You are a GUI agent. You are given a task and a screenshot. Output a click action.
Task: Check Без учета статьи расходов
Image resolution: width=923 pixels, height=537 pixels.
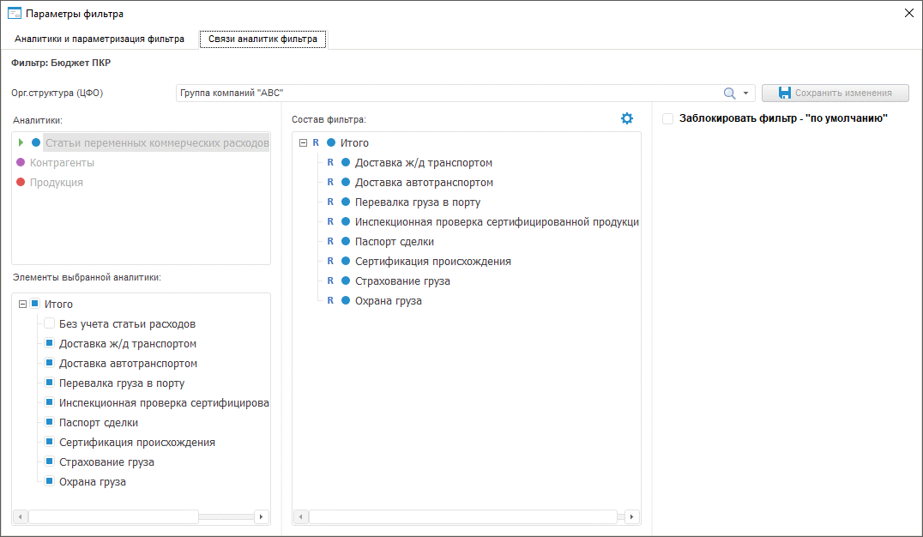(50, 324)
